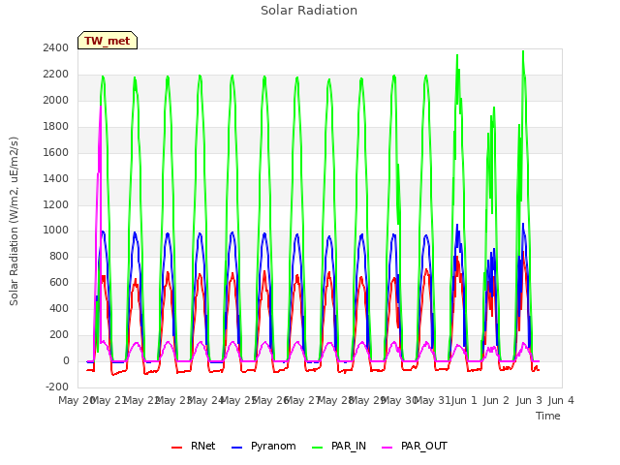Click the 2400 y-axis tick label
Viewport: 620px width, 465px height.
[56, 47]
